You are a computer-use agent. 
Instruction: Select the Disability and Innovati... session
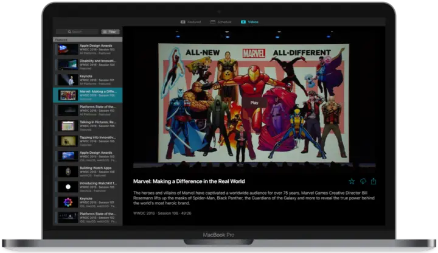click(x=88, y=64)
